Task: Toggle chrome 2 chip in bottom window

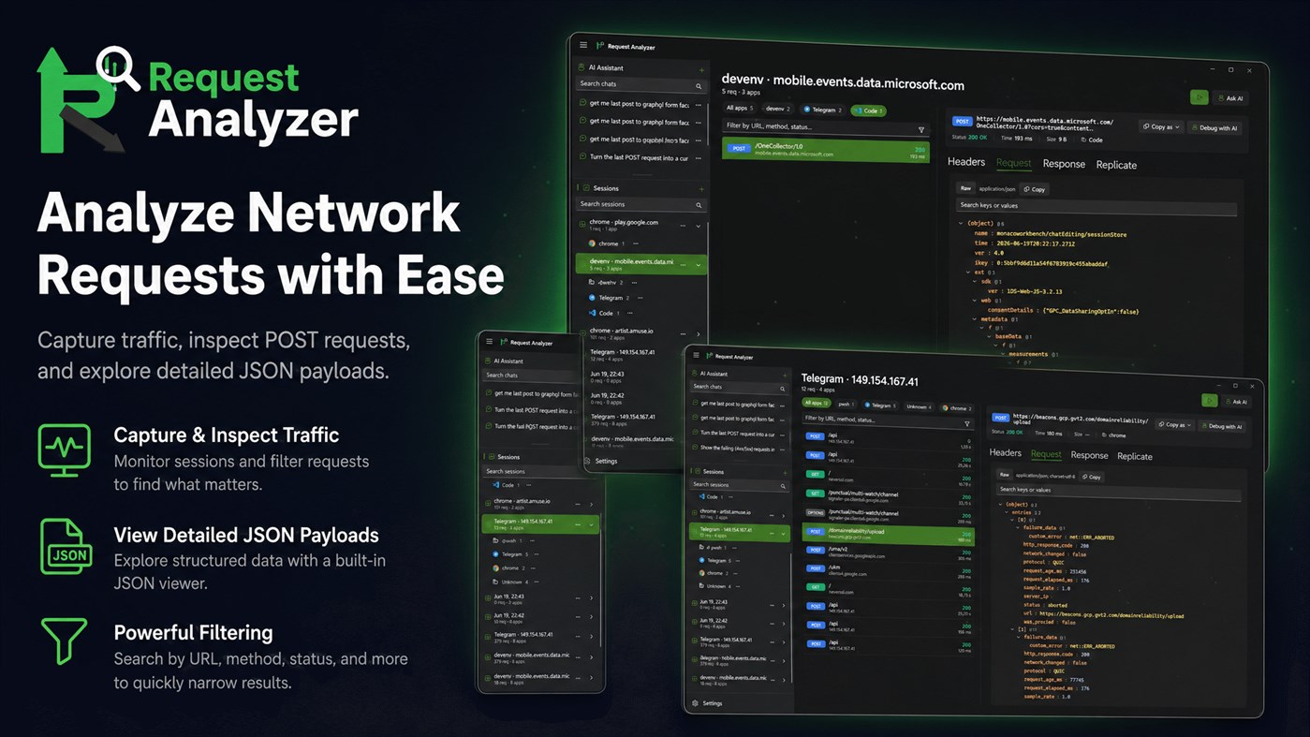Action: point(957,407)
